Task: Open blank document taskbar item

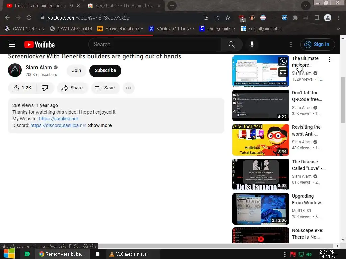Action: pyautogui.click(x=97, y=254)
